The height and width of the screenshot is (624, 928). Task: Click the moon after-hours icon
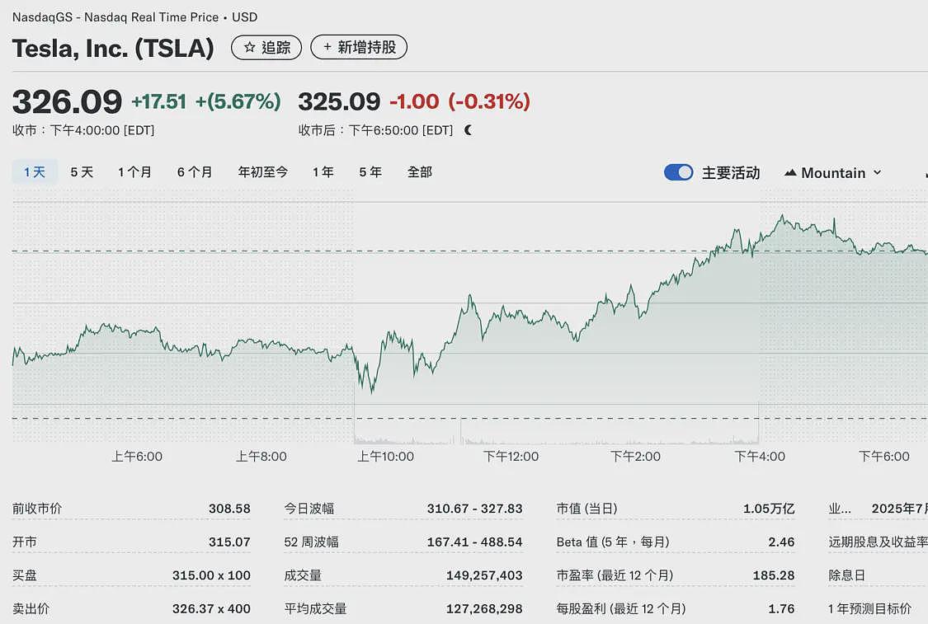pyautogui.click(x=469, y=130)
